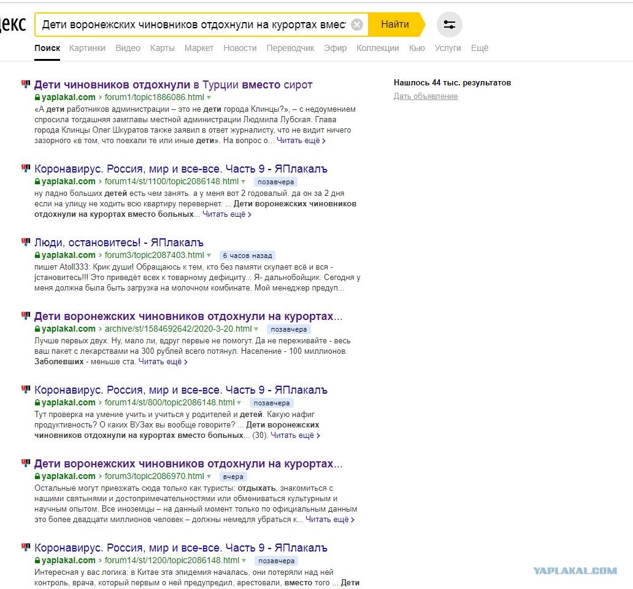This screenshot has height=589, width=633.
Task: Click the forum14/st/1200/topic2086148.html path
Action: (x=172, y=561)
